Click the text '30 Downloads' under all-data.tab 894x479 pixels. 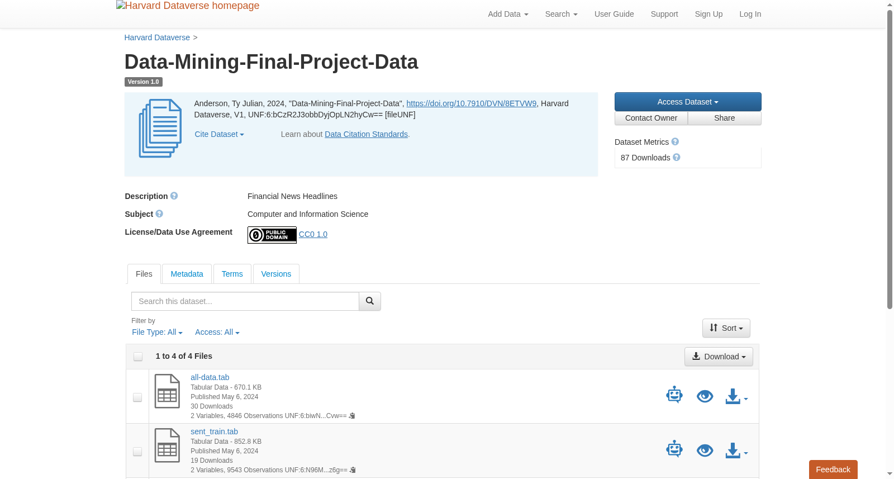(x=211, y=406)
